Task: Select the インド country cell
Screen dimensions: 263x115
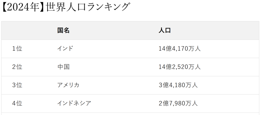Action: [x=65, y=49]
